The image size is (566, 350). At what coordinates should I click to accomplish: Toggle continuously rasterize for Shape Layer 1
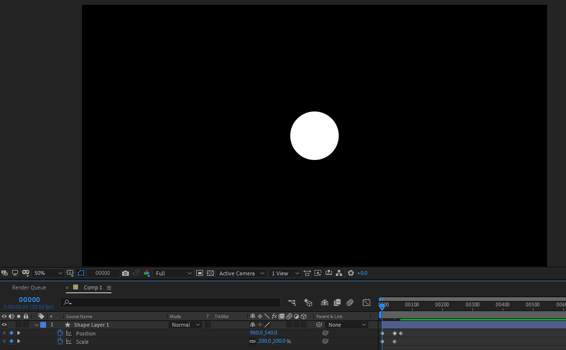point(260,325)
